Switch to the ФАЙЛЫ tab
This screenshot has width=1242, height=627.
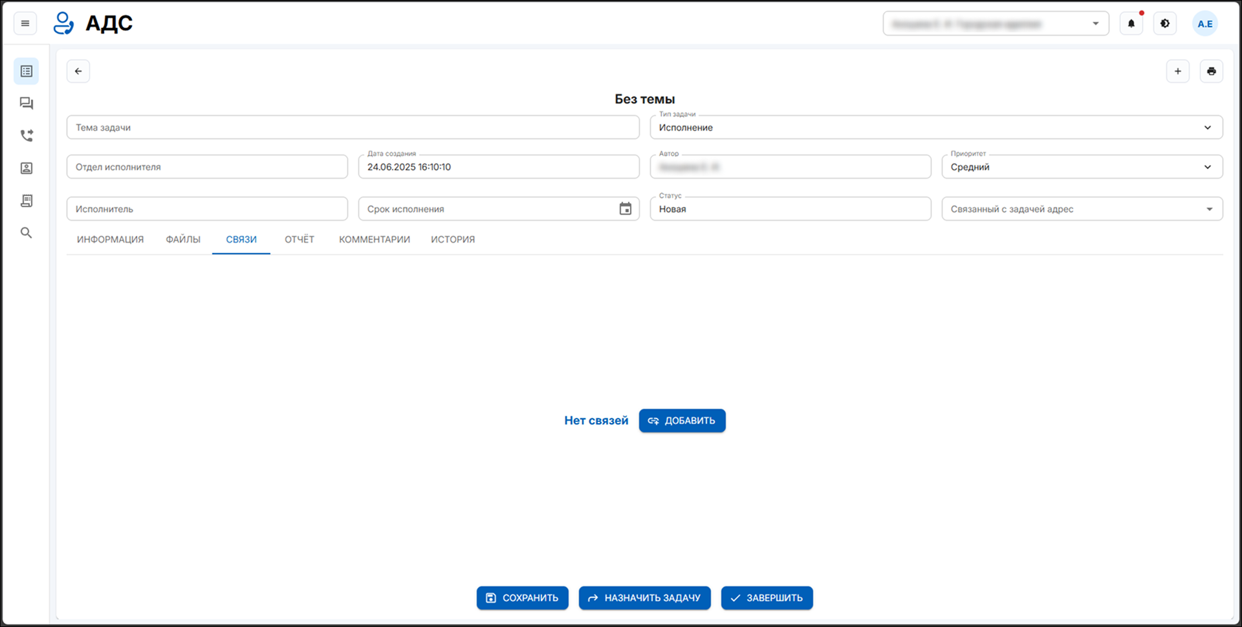pyautogui.click(x=183, y=239)
